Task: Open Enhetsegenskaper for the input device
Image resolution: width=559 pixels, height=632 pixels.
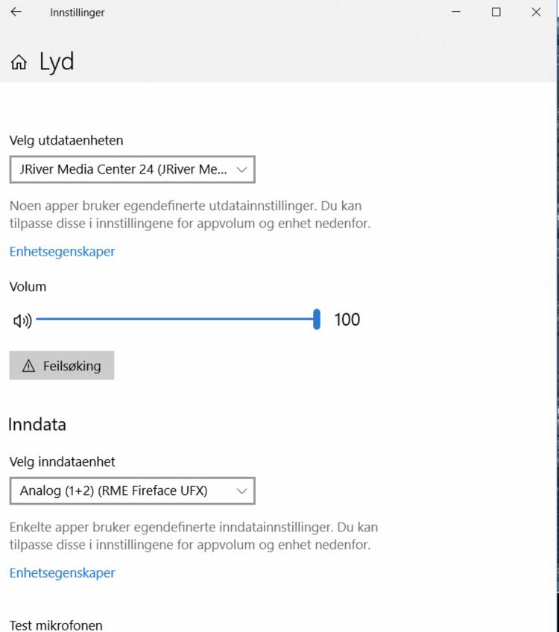Action: click(x=62, y=572)
